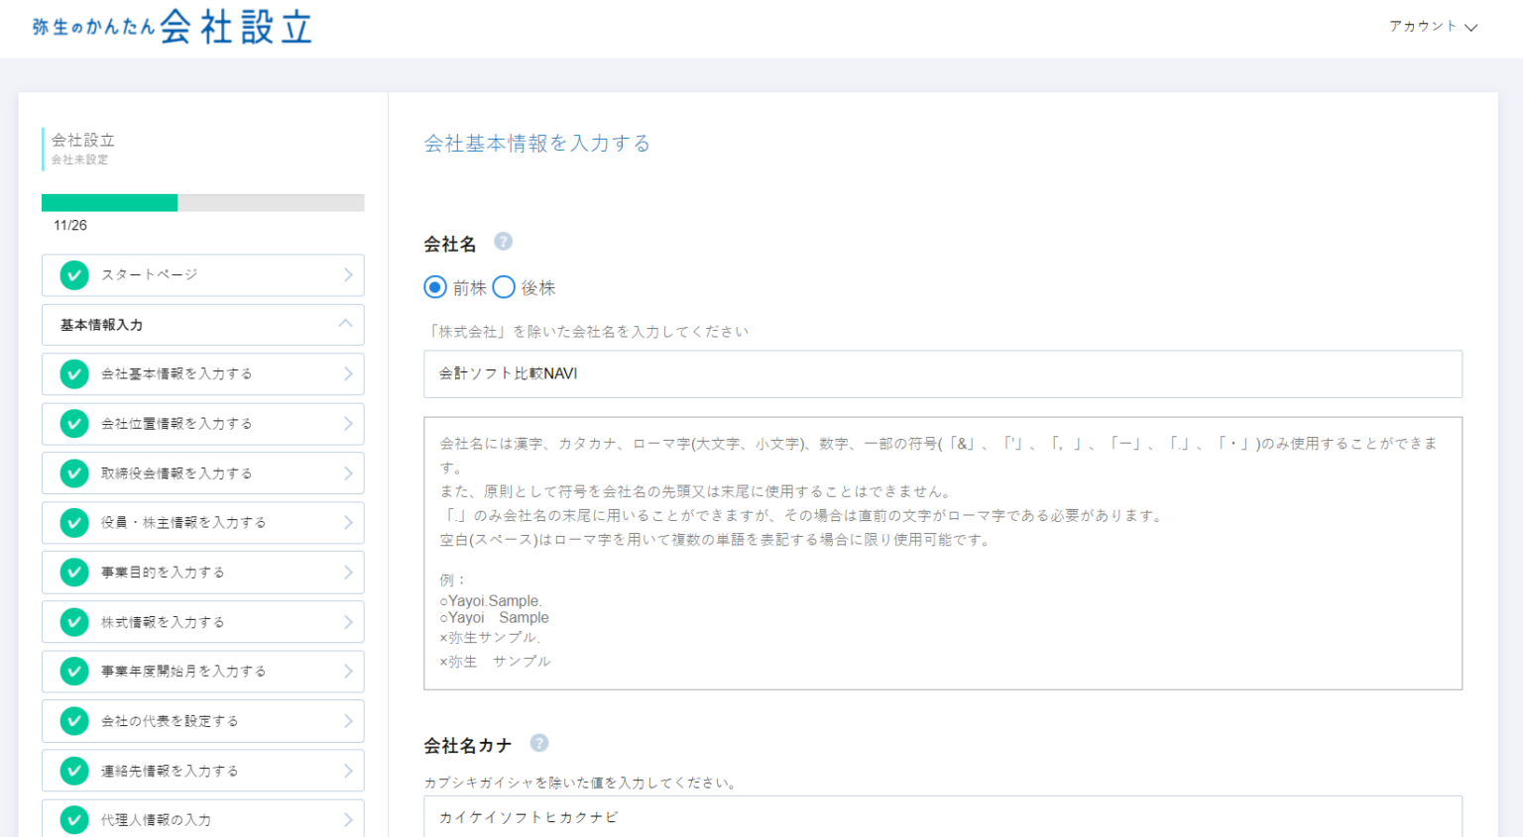Click the company name input field
The width and height of the screenshot is (1523, 837).
pos(942,373)
